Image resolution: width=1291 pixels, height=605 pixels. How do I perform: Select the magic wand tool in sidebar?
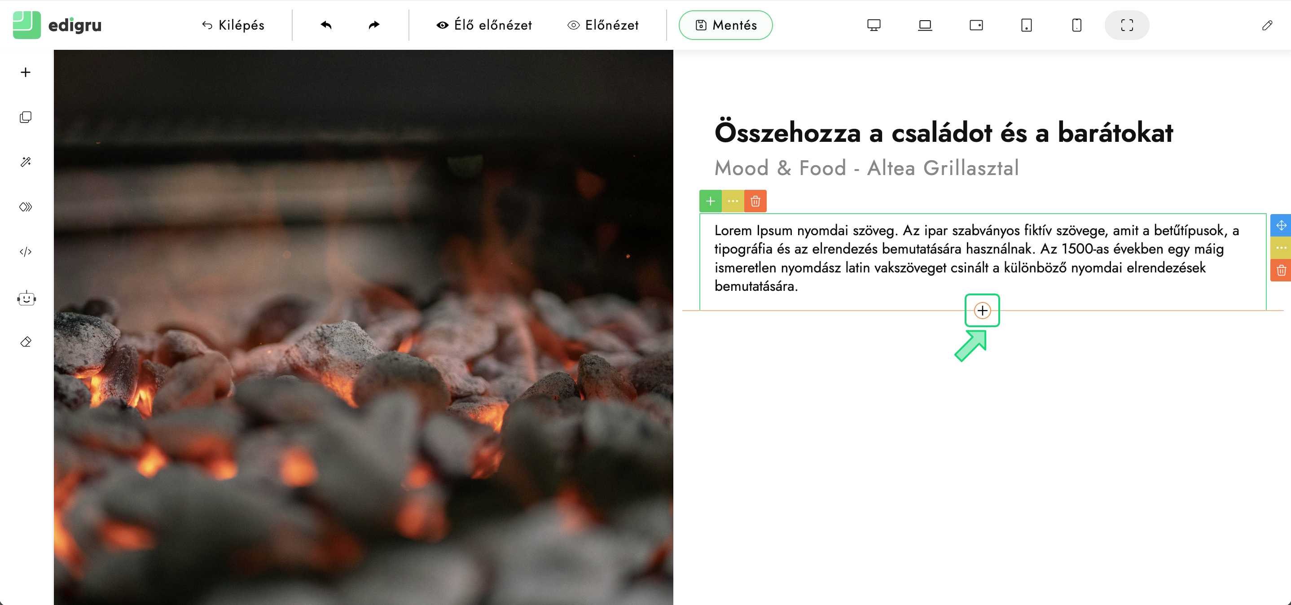tap(26, 162)
